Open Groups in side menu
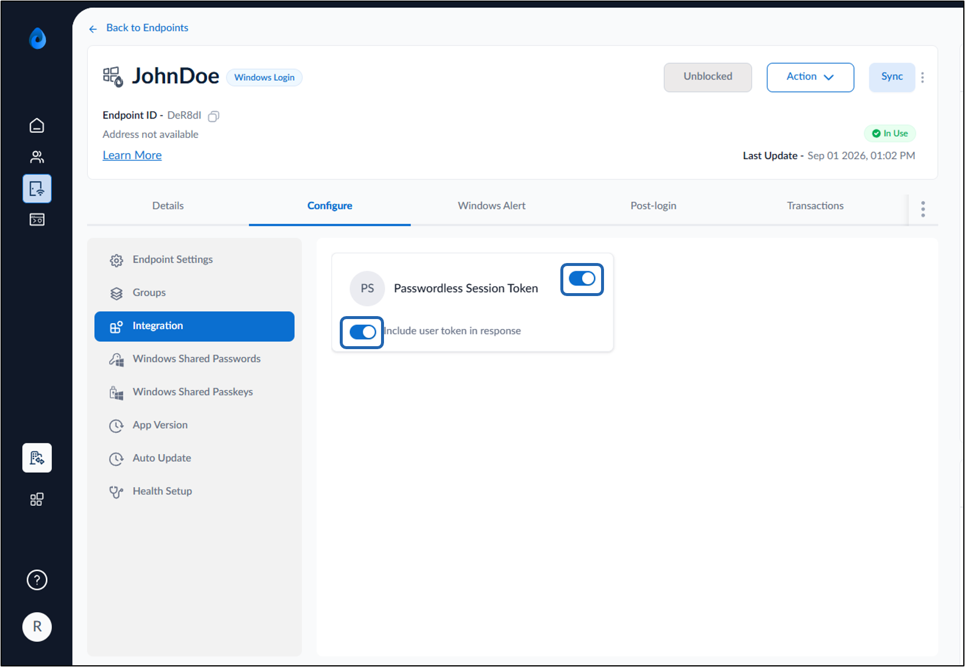 tap(194, 293)
